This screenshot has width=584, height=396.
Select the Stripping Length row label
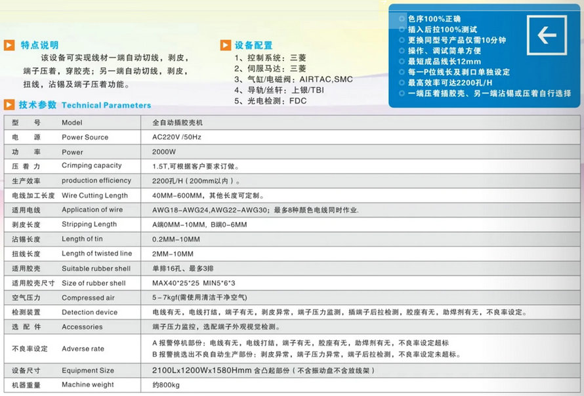pyautogui.click(x=89, y=224)
